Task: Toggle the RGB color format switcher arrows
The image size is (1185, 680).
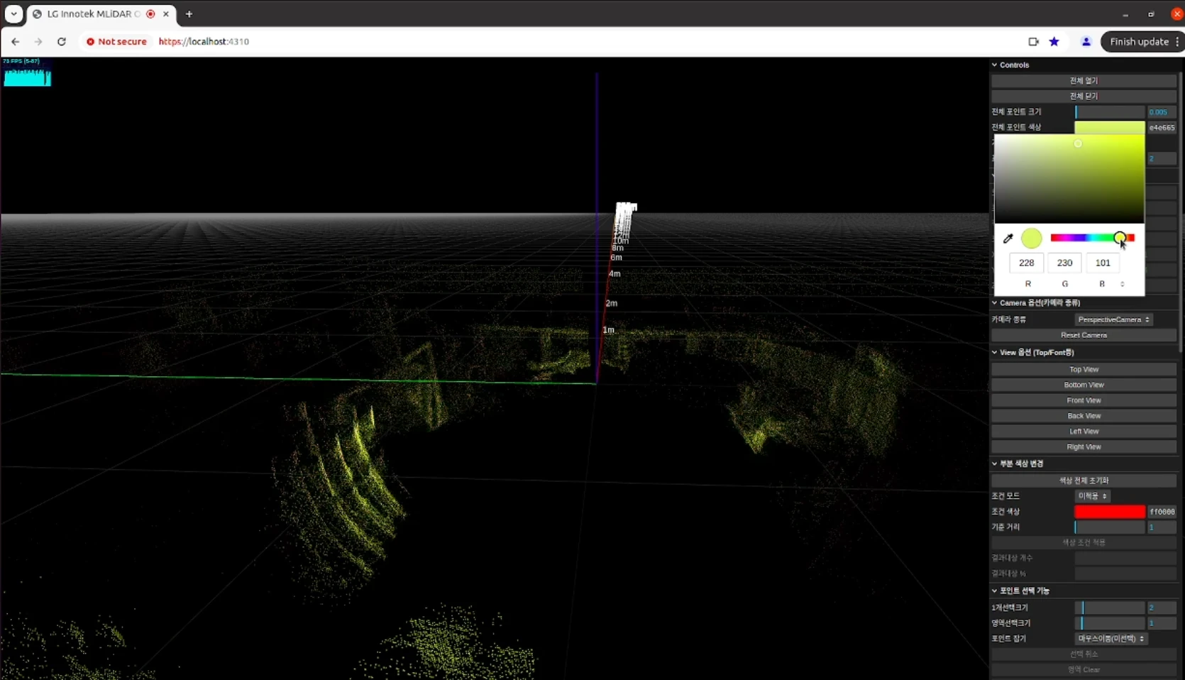Action: [x=1122, y=284]
